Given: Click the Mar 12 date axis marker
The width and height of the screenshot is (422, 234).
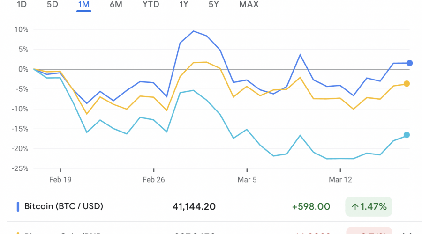Looking at the screenshot, I should [340, 179].
